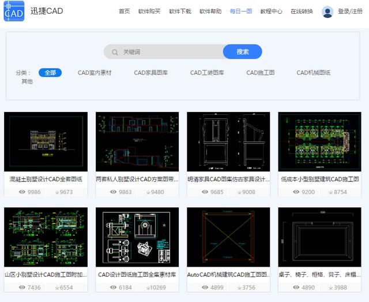The width and height of the screenshot is (369, 302).
Task: Click title 混凝土别墅设计CAD全套图纸
Action: (x=46, y=179)
